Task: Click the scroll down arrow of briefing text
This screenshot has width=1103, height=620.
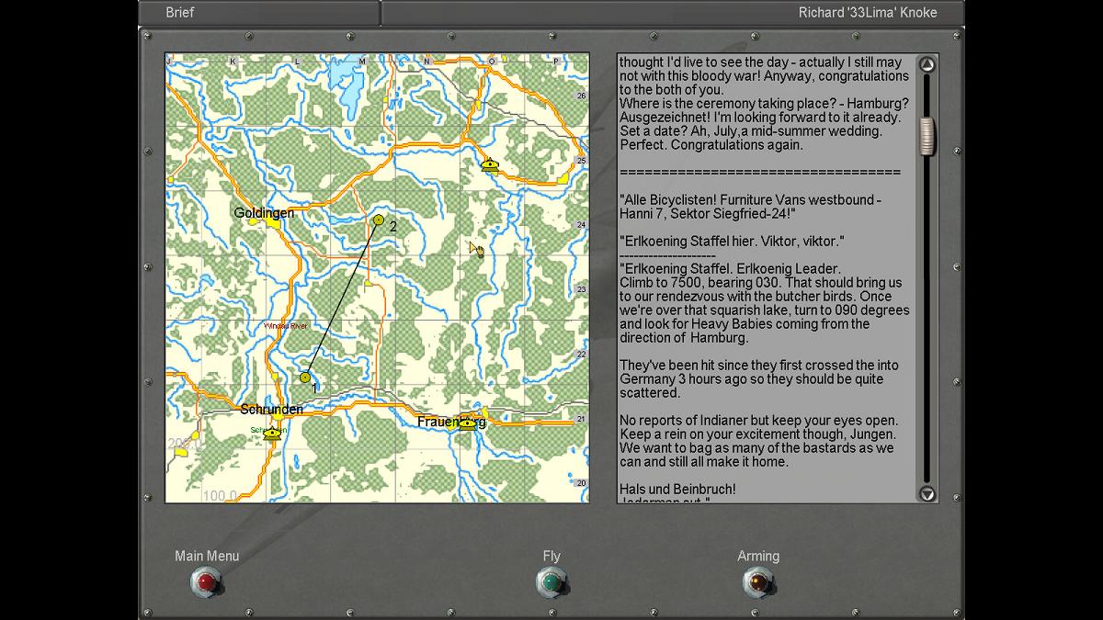Action: 927,493
